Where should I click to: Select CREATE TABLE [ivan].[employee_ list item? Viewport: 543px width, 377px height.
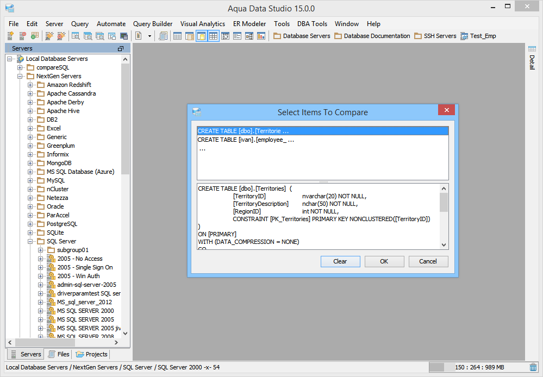[x=322, y=140]
